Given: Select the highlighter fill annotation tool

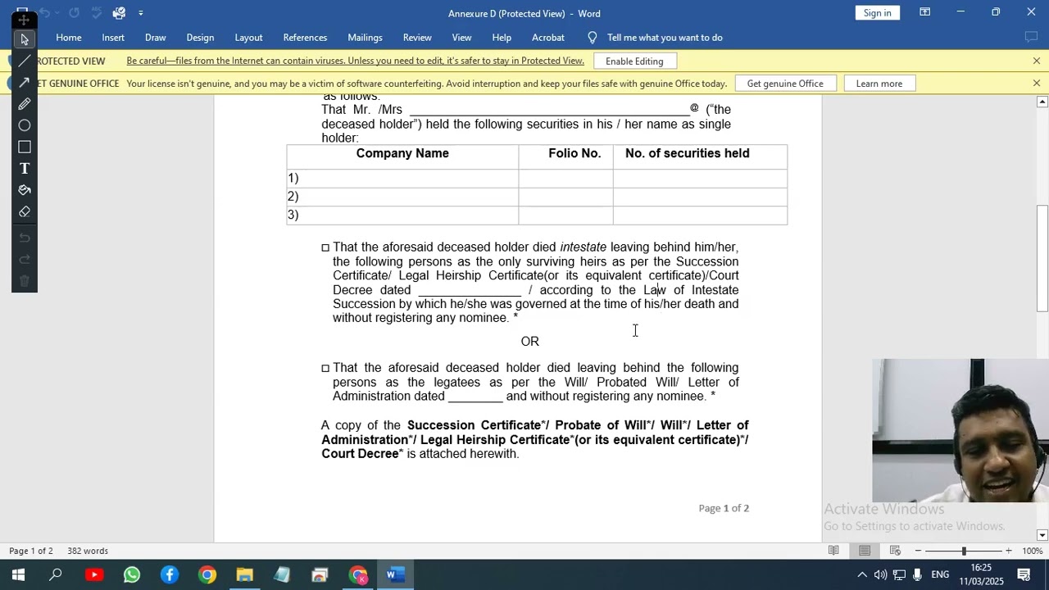Looking at the screenshot, I should [25, 190].
